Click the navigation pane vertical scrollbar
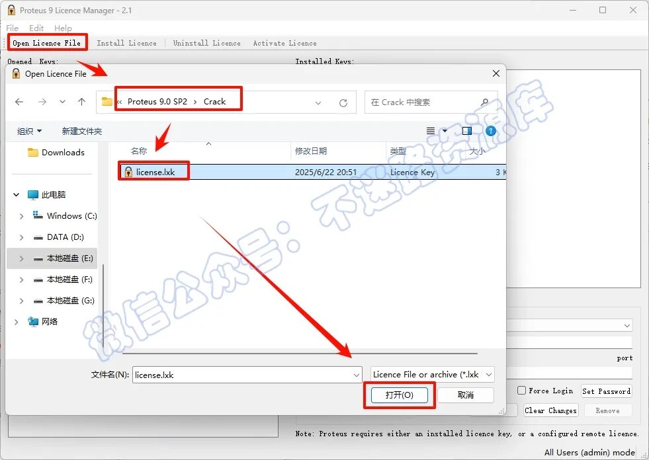This screenshot has height=460, width=649. tap(103, 306)
